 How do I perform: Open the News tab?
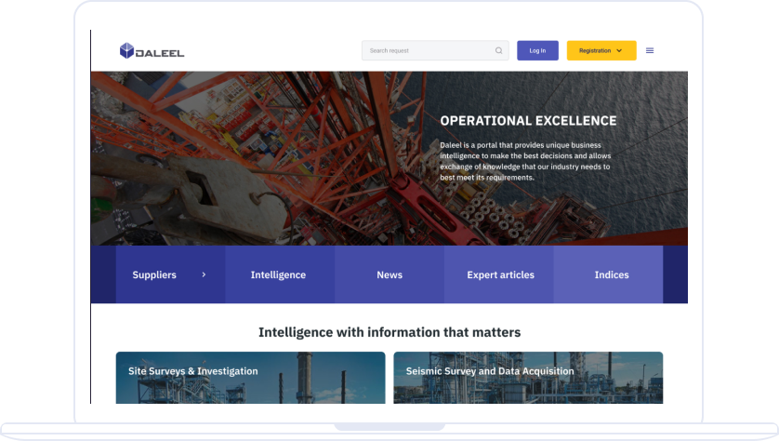tap(389, 275)
